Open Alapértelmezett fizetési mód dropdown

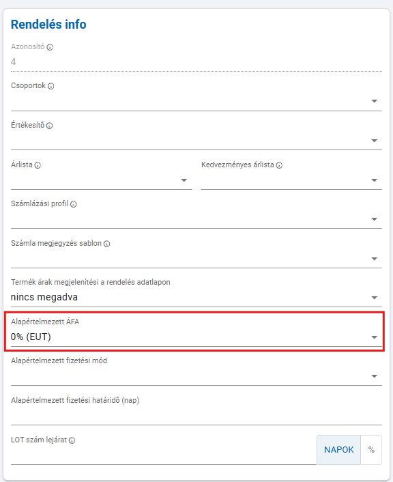(196, 377)
